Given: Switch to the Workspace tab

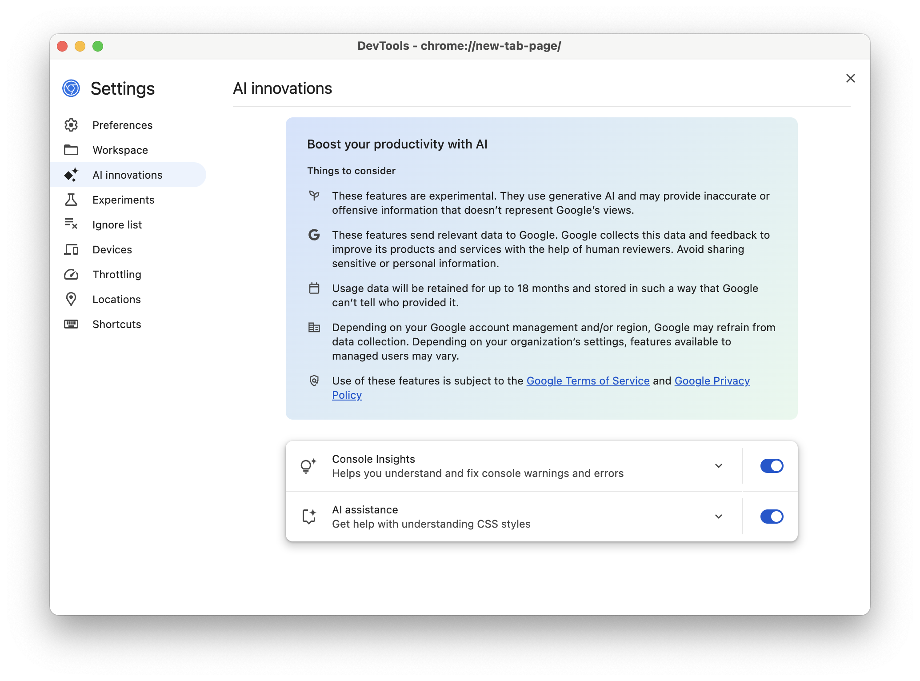Looking at the screenshot, I should [128, 150].
